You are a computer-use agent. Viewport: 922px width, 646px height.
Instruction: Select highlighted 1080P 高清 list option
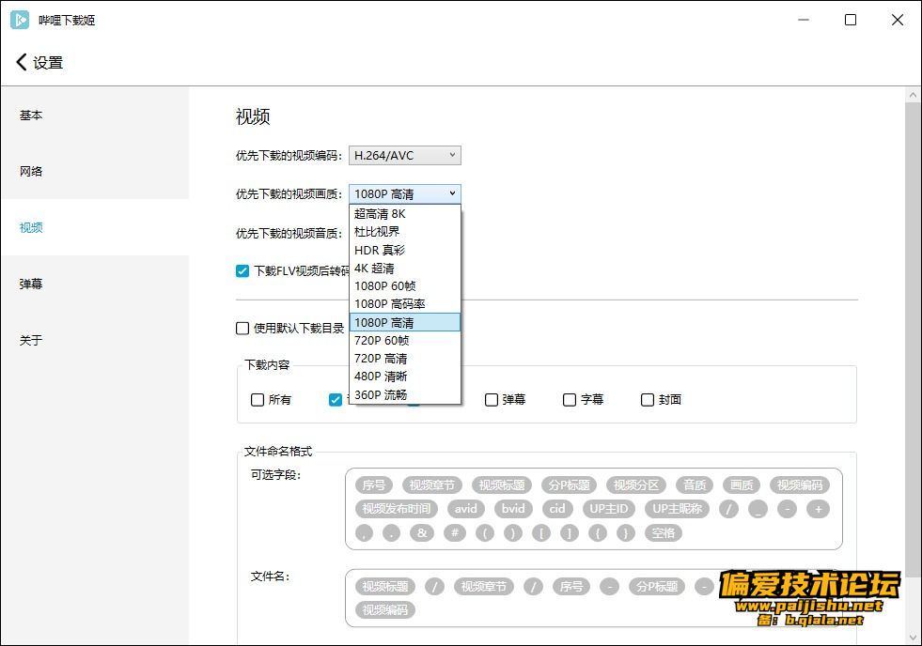click(x=404, y=322)
